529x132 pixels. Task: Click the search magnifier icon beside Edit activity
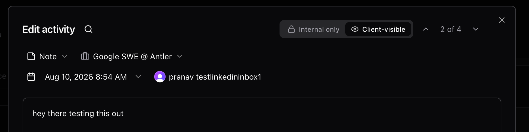click(88, 29)
